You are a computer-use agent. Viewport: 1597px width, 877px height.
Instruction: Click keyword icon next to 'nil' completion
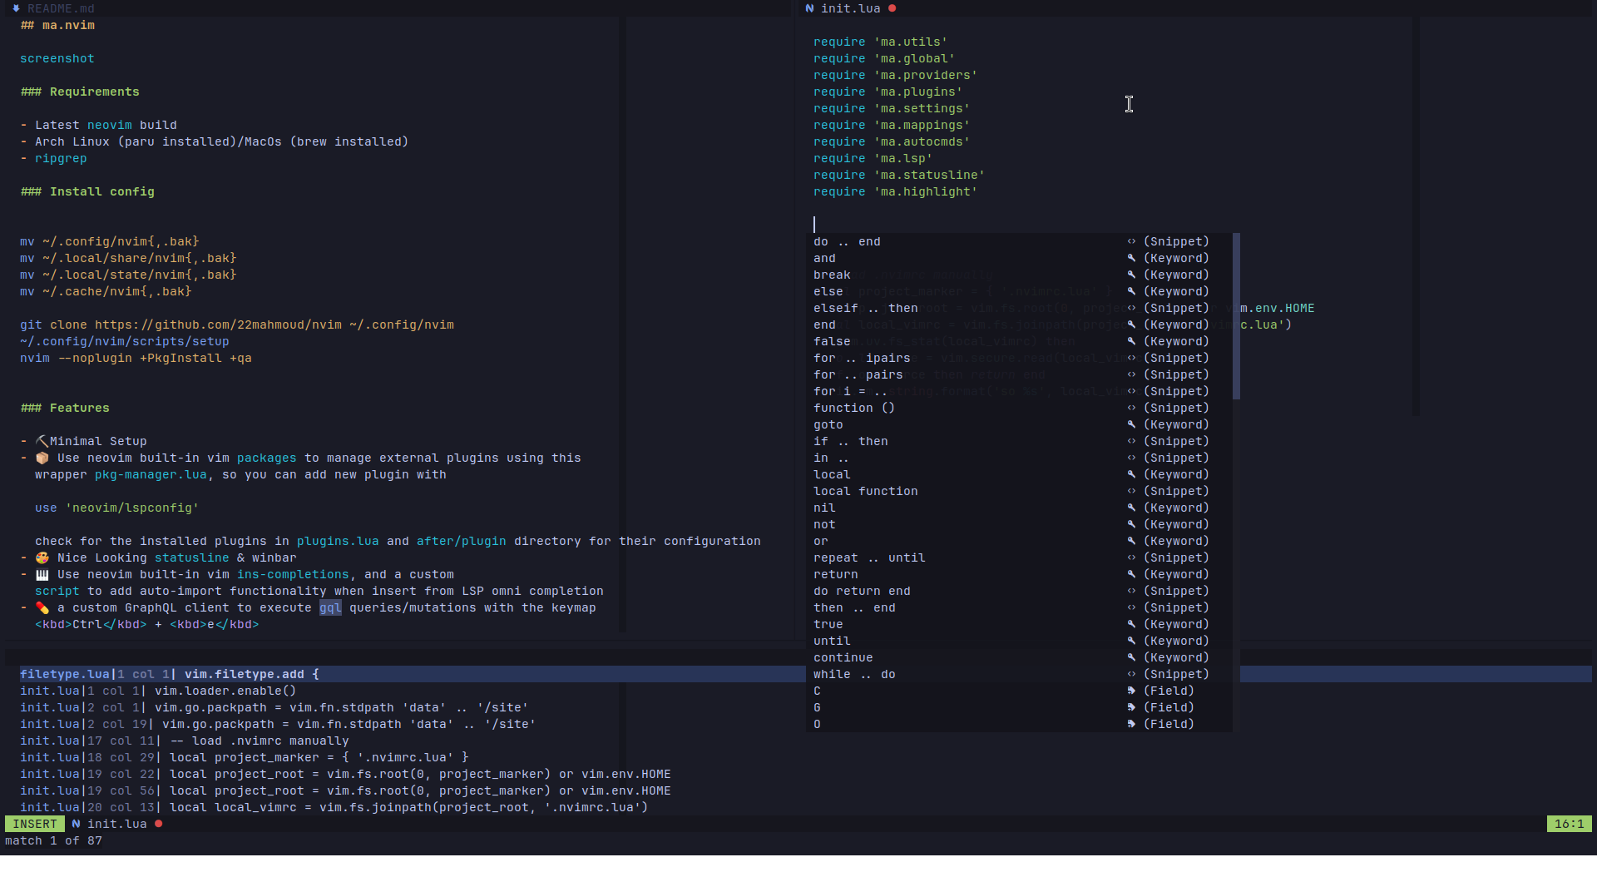click(x=1131, y=508)
